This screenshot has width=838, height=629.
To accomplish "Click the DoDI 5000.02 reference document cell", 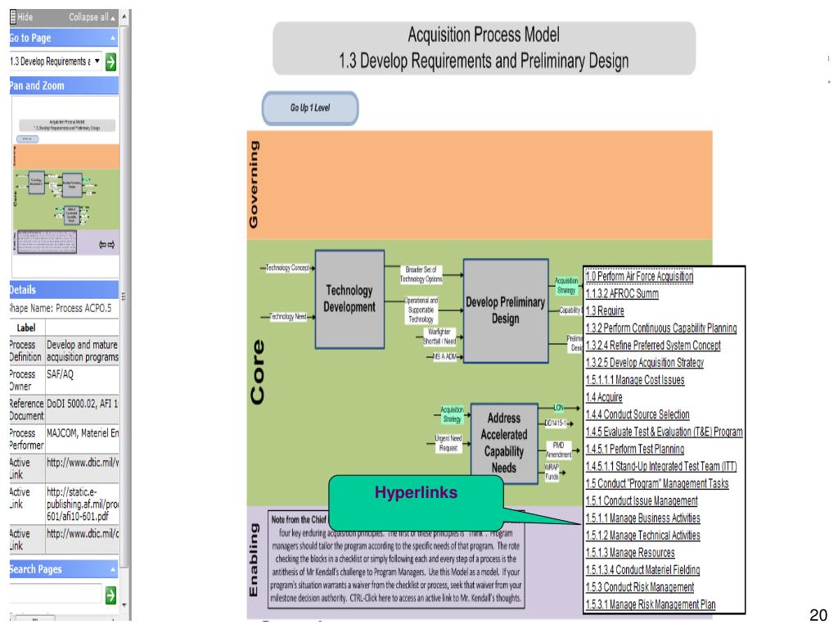I will click(83, 410).
